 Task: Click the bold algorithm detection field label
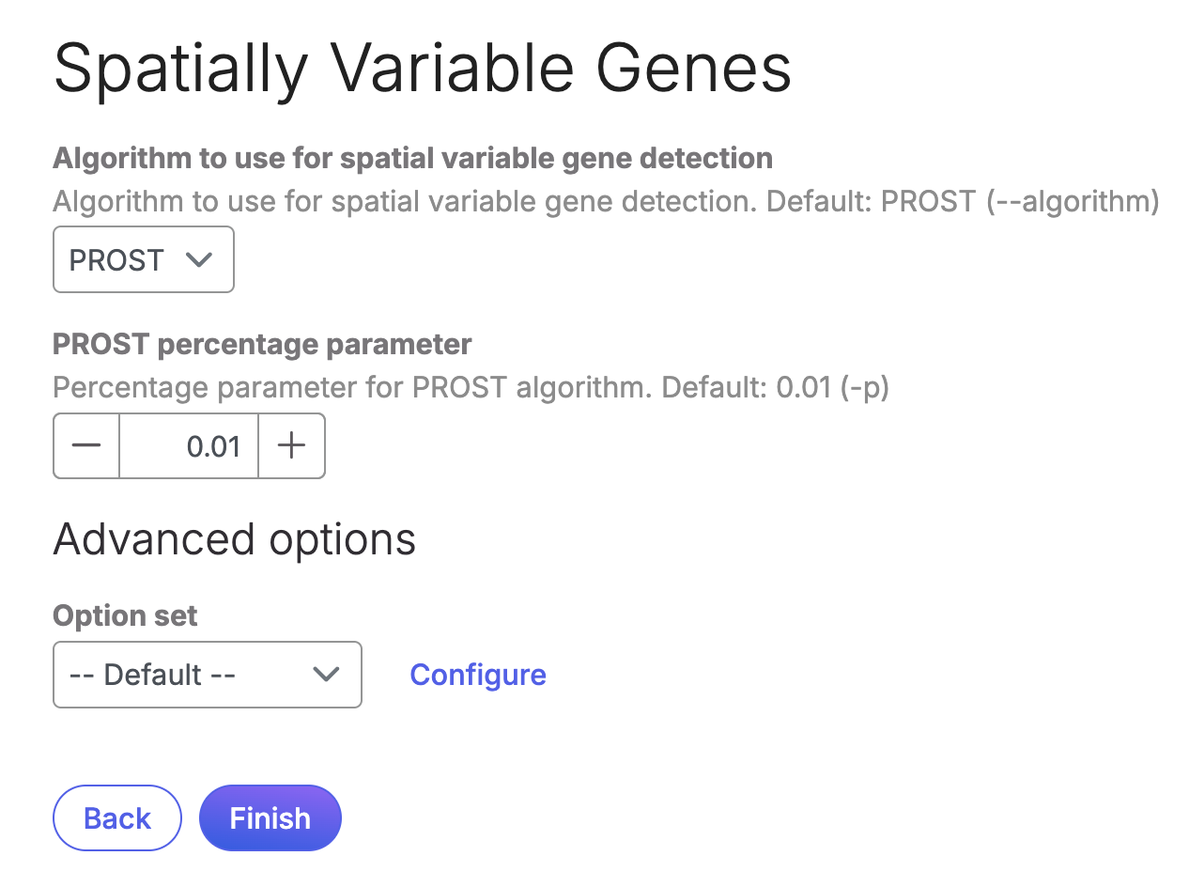pyautogui.click(x=412, y=158)
